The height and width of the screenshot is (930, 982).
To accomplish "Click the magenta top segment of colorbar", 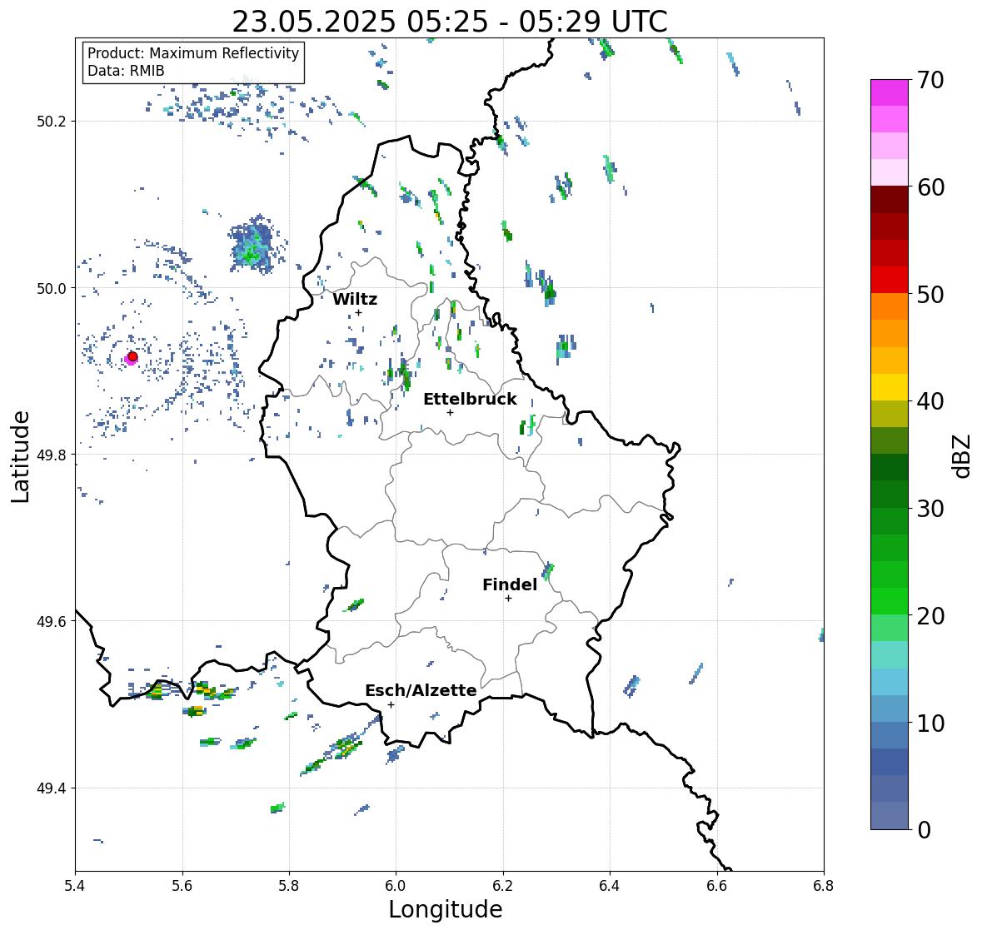I will click(x=890, y=92).
